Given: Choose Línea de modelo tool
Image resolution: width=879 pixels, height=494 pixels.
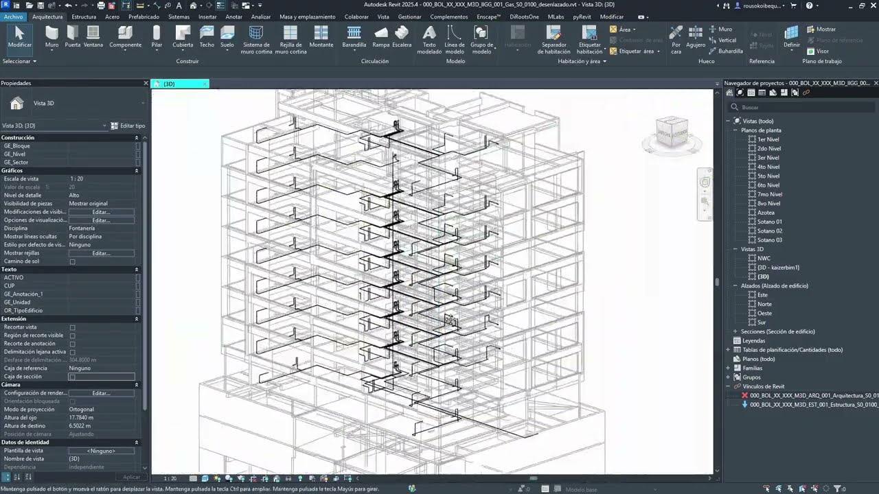Looking at the screenshot, I should click(455, 40).
